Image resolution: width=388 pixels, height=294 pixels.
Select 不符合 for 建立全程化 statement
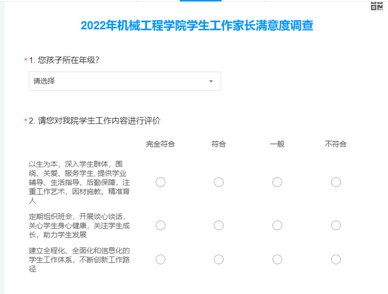pyautogui.click(x=335, y=259)
